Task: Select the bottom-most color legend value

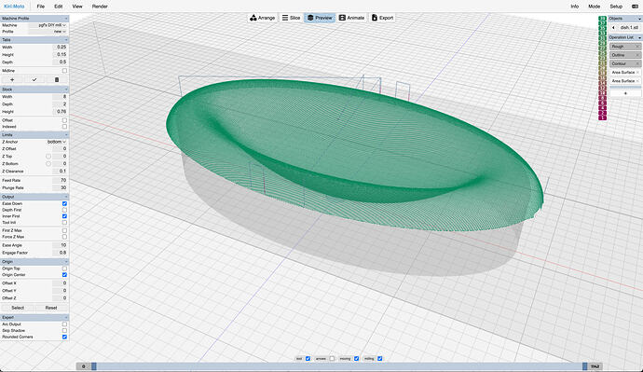Action: [602, 117]
